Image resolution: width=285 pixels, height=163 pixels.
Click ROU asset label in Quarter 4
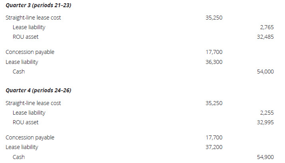pos(26,122)
